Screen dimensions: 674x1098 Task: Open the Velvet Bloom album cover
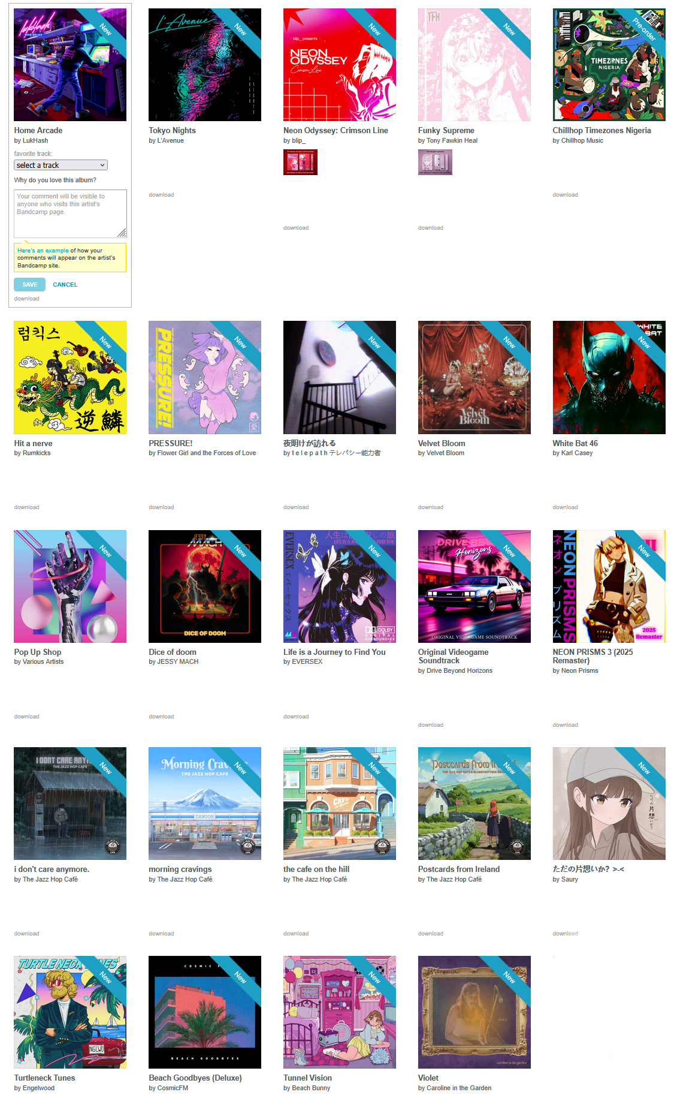(474, 377)
